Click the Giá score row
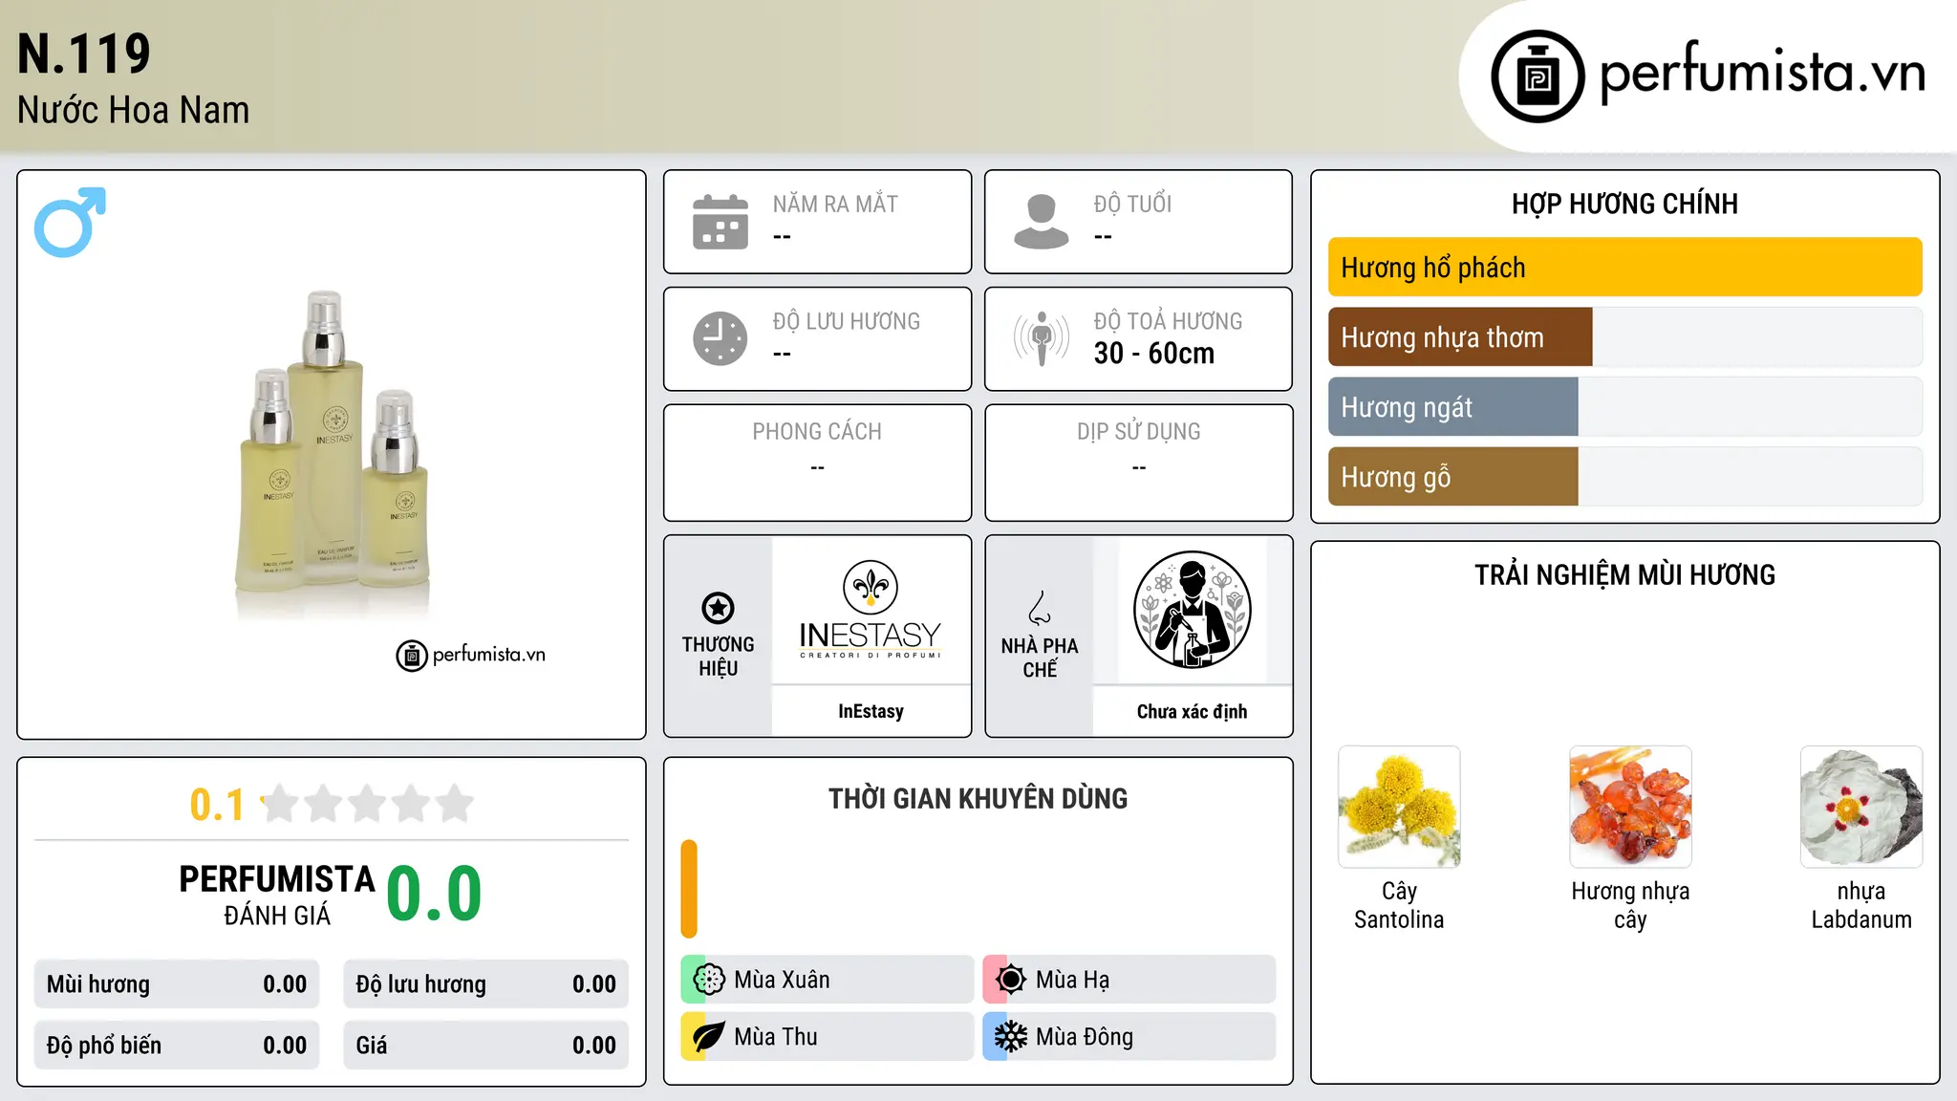This screenshot has width=1957, height=1101. [486, 1046]
